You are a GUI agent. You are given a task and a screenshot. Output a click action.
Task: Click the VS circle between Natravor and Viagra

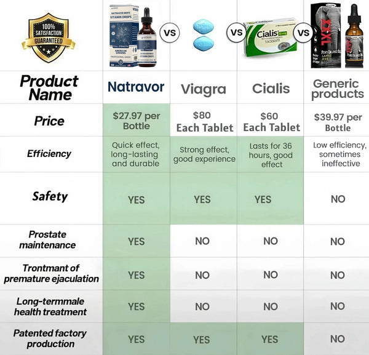170,32
